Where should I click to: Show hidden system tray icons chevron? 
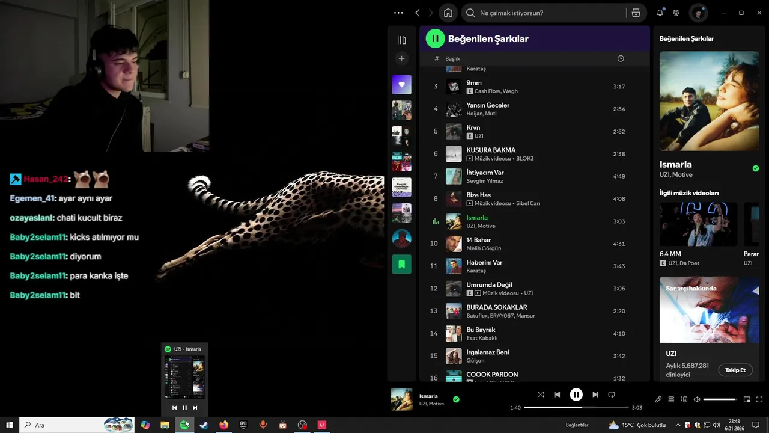pyautogui.click(x=679, y=425)
